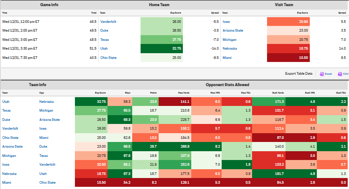Sort stats table by Pass TDs header

click(246, 93)
